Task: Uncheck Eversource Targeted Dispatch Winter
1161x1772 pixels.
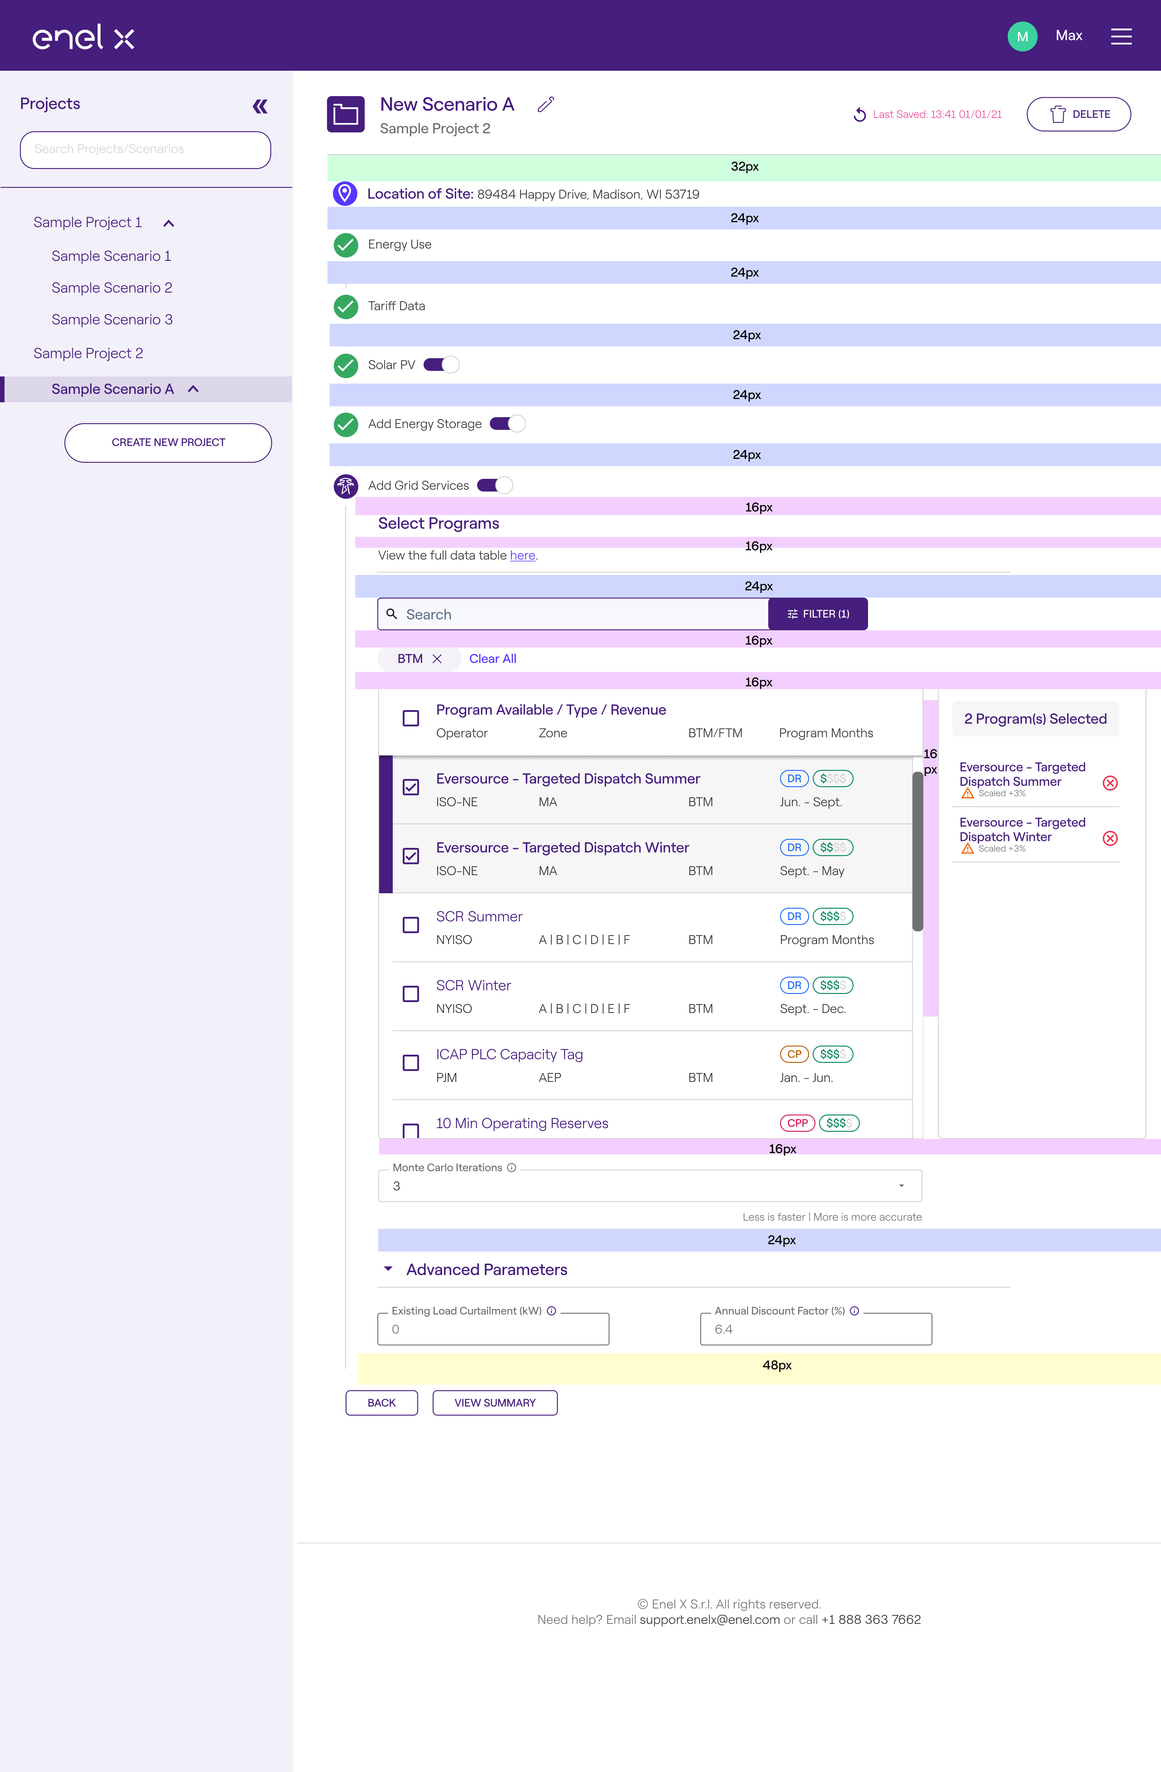Action: [411, 856]
